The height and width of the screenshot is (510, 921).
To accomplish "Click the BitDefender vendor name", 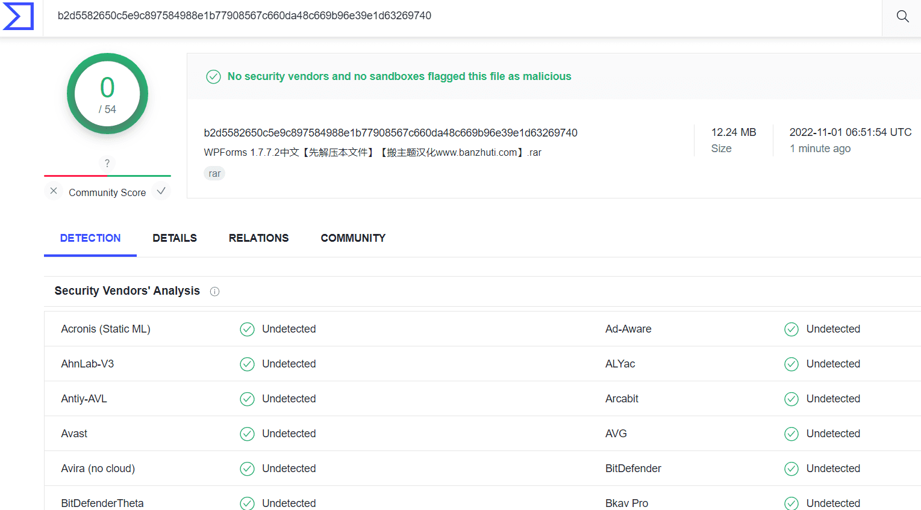I will [633, 469].
